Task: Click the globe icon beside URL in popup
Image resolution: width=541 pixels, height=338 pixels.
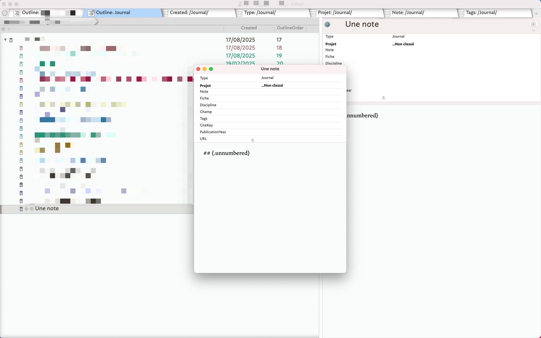Action: (252, 140)
